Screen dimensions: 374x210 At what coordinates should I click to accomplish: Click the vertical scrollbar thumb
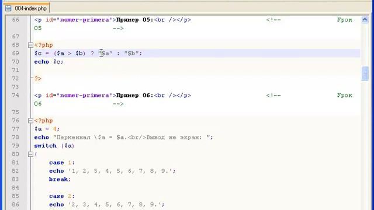[x=365, y=73]
